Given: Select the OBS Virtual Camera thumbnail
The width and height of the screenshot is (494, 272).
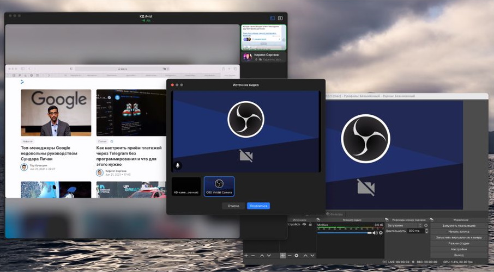Looking at the screenshot, I should point(219,187).
